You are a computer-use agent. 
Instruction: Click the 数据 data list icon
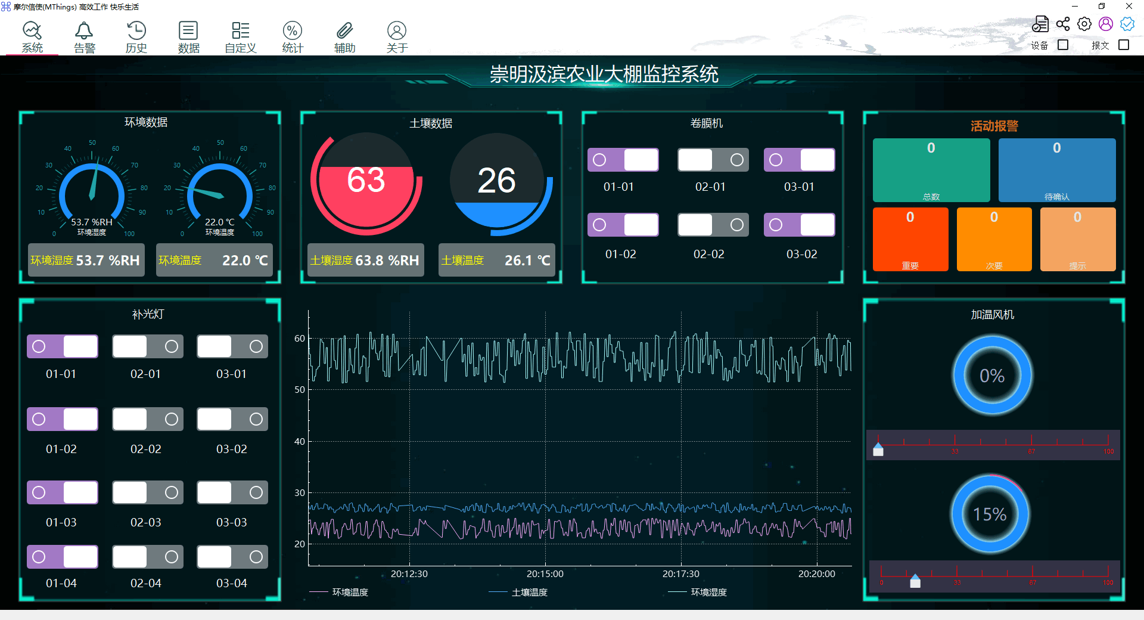[x=188, y=31]
